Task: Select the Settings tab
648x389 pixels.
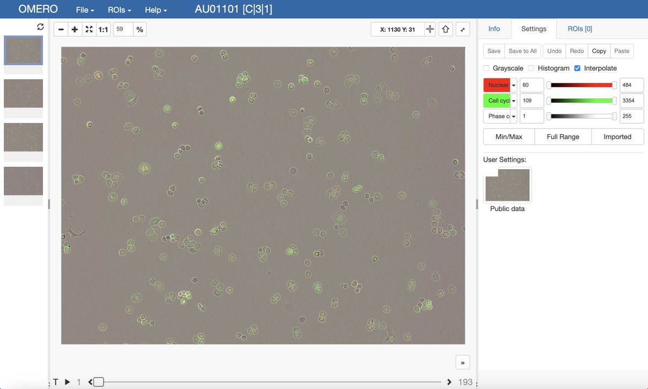Action: tap(534, 29)
